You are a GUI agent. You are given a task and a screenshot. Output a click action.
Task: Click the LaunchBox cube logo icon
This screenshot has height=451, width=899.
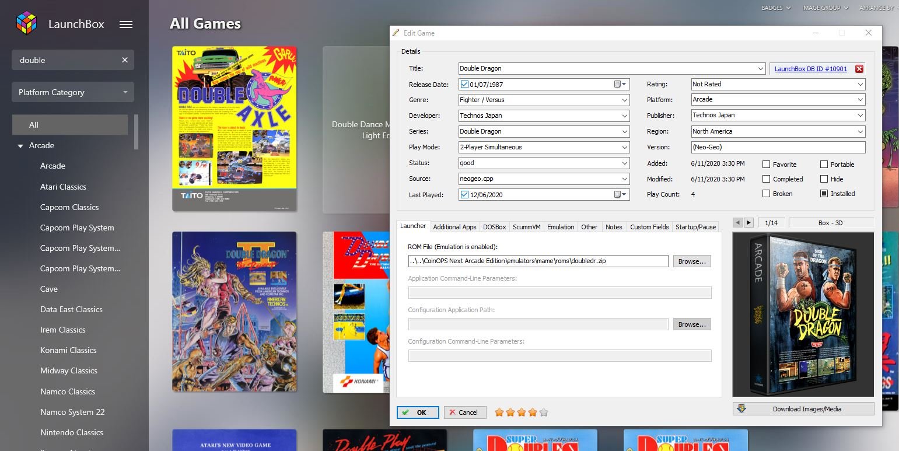pos(26,24)
